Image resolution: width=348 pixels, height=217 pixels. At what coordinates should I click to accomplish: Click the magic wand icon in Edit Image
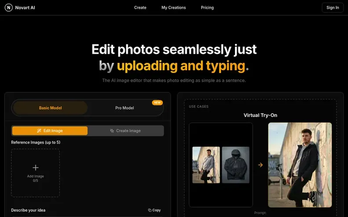click(x=39, y=131)
